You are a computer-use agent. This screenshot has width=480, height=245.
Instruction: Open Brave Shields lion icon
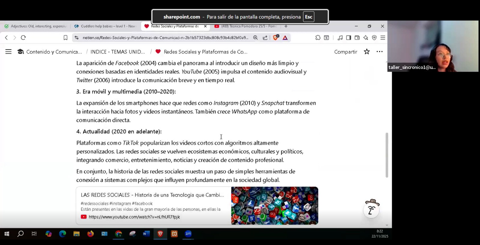click(275, 38)
